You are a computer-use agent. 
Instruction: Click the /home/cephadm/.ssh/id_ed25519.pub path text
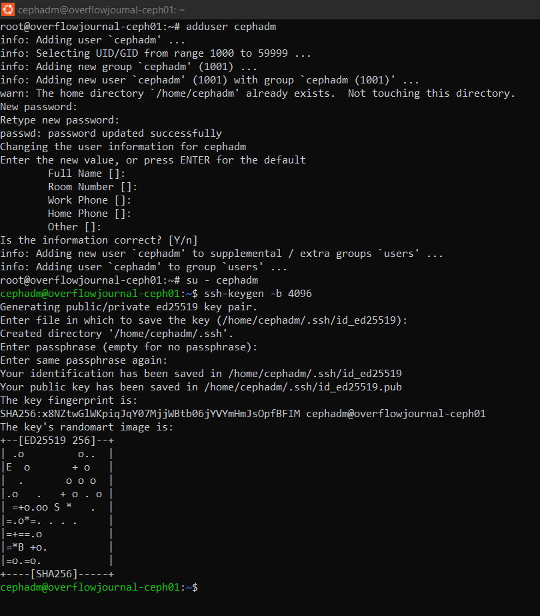[x=303, y=387]
